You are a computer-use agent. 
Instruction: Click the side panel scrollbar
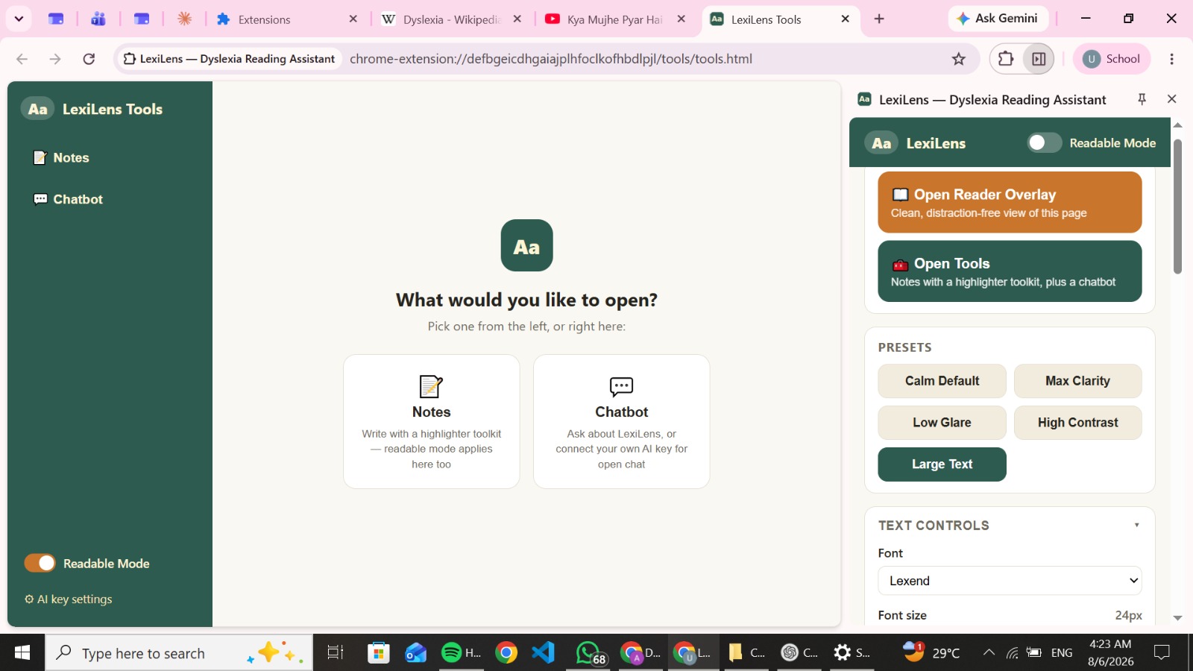[x=1177, y=207]
